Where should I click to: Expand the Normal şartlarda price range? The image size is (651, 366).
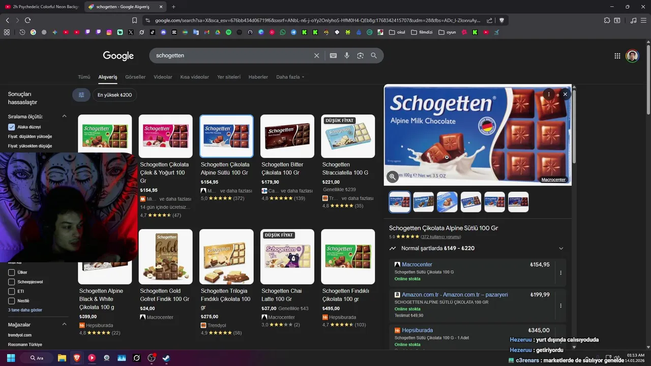tap(561, 249)
